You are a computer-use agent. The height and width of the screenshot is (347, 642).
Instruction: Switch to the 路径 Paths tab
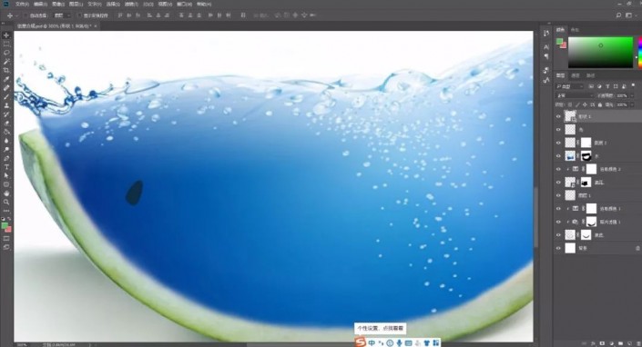point(590,75)
